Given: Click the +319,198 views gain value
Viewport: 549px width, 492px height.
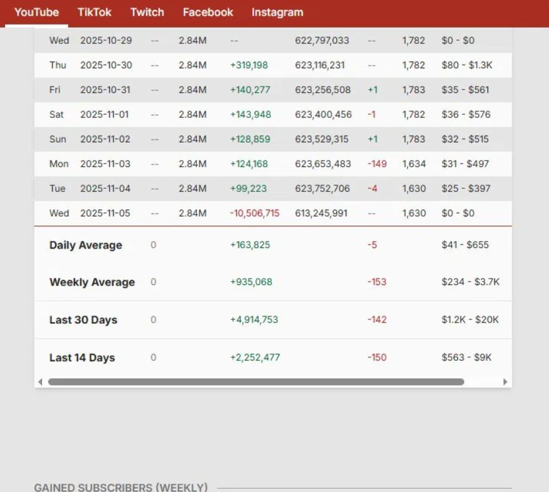Looking at the screenshot, I should click(x=249, y=65).
